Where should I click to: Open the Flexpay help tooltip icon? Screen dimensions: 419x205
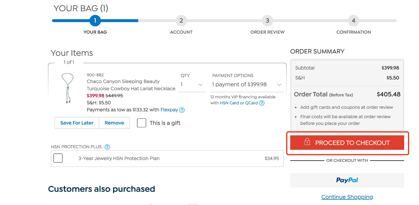coord(182,110)
